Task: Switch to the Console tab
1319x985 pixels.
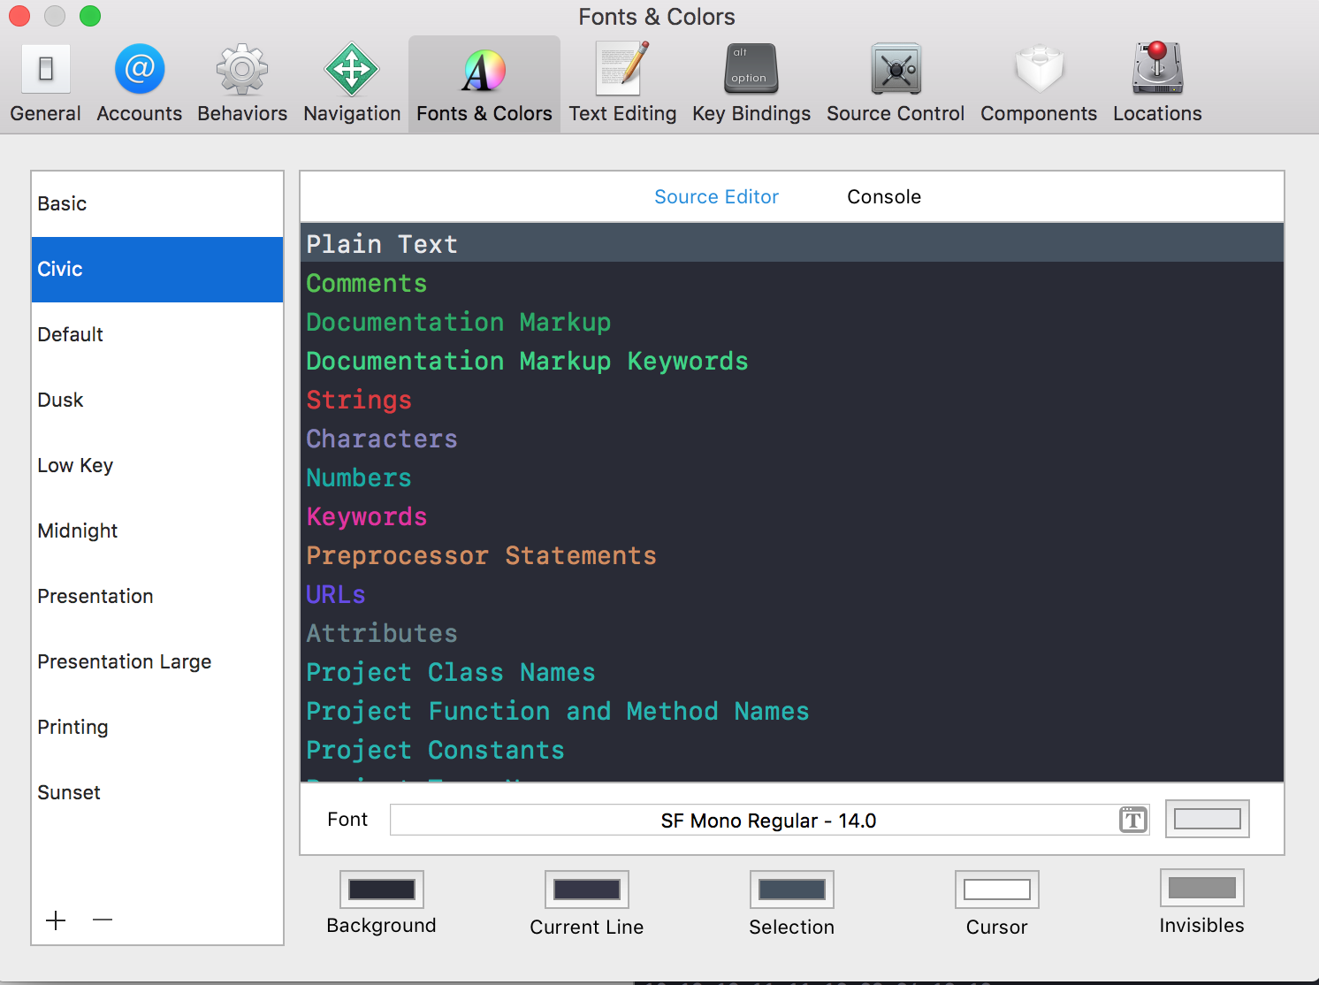Action: pyautogui.click(x=884, y=197)
